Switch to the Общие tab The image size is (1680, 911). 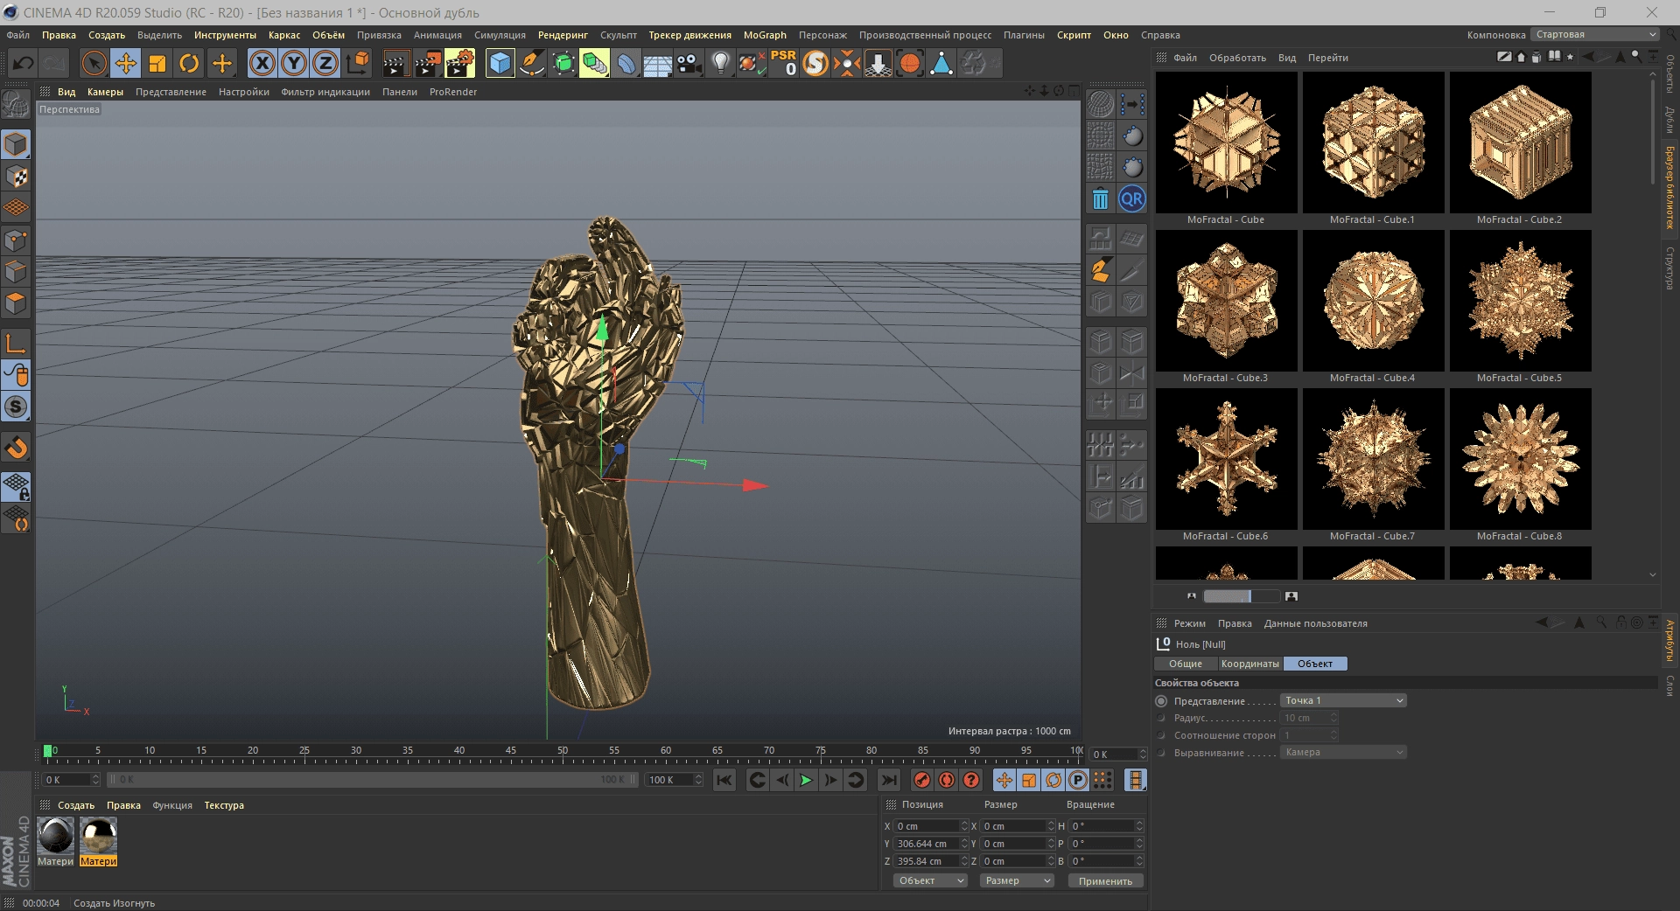coord(1186,664)
